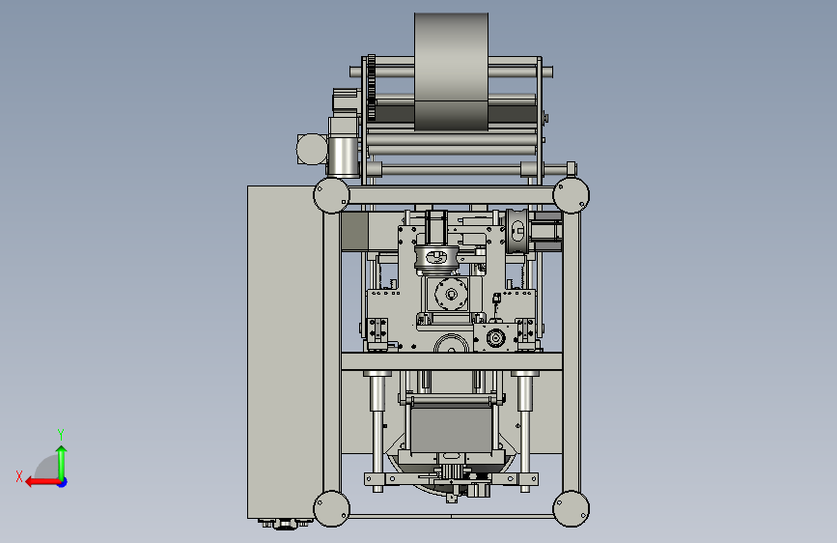Select the top-right spherical frame corner joint
Viewport: 837px width, 543px height.
572,195
